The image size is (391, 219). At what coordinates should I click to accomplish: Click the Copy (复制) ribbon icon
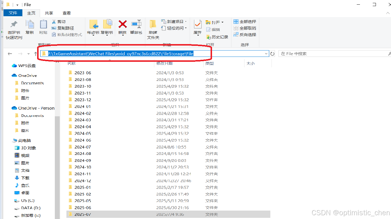(x=30, y=24)
